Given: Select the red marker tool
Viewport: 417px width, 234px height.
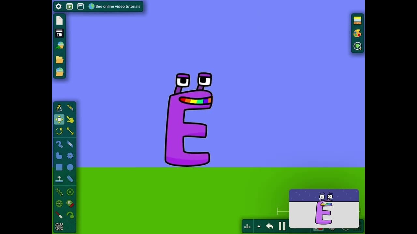Looking at the screenshot, I should pyautogui.click(x=59, y=215).
